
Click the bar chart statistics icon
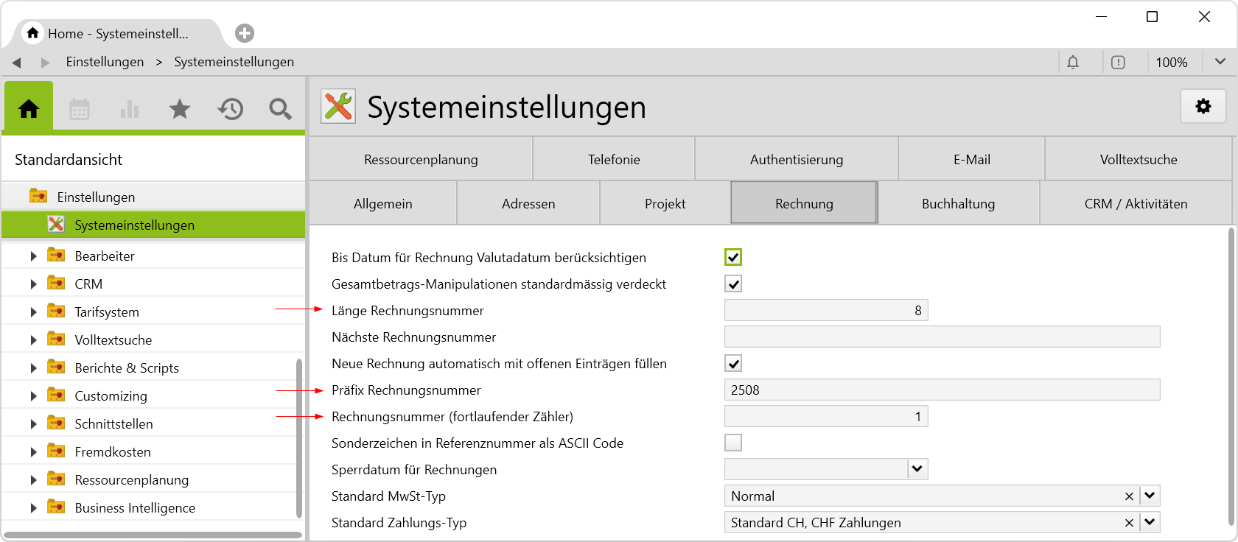(x=130, y=110)
